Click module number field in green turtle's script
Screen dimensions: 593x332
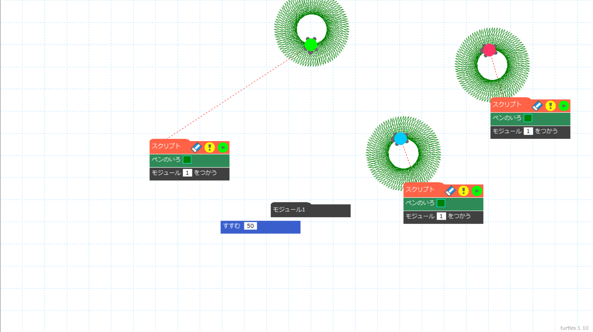(x=187, y=173)
